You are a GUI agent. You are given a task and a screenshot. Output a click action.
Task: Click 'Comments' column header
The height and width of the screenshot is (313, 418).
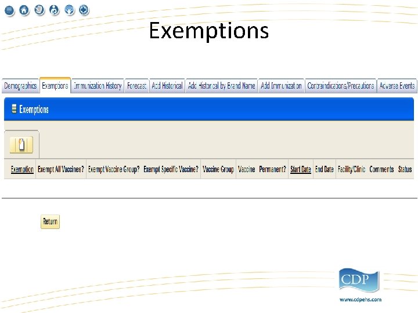click(381, 169)
